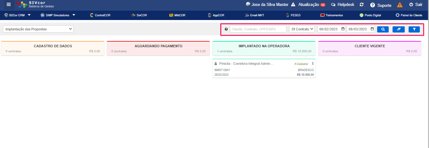Click the SIVcor logo

tap(35, 4)
